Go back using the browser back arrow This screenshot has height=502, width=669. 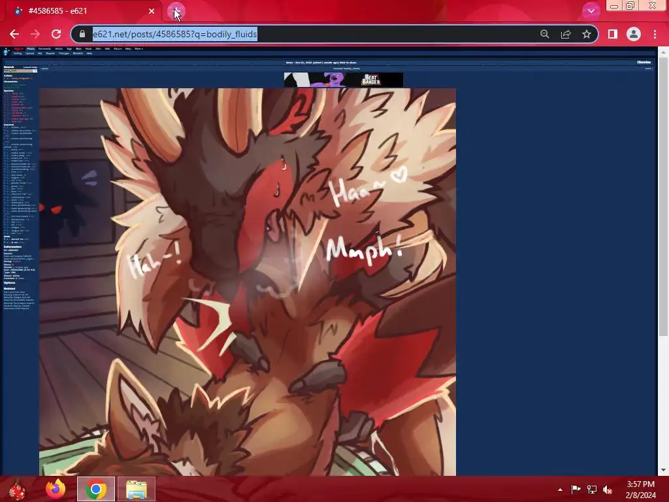(14, 34)
